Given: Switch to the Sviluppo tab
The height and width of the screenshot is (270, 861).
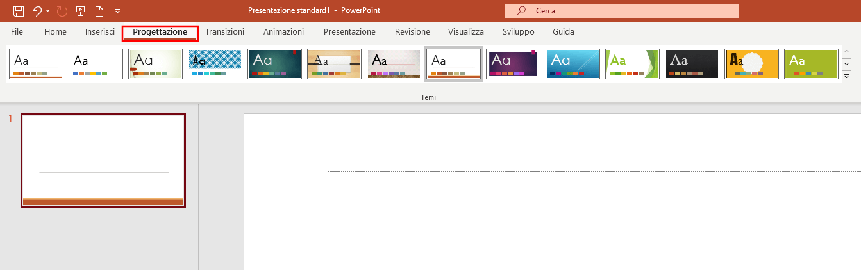Looking at the screenshot, I should tap(519, 32).
